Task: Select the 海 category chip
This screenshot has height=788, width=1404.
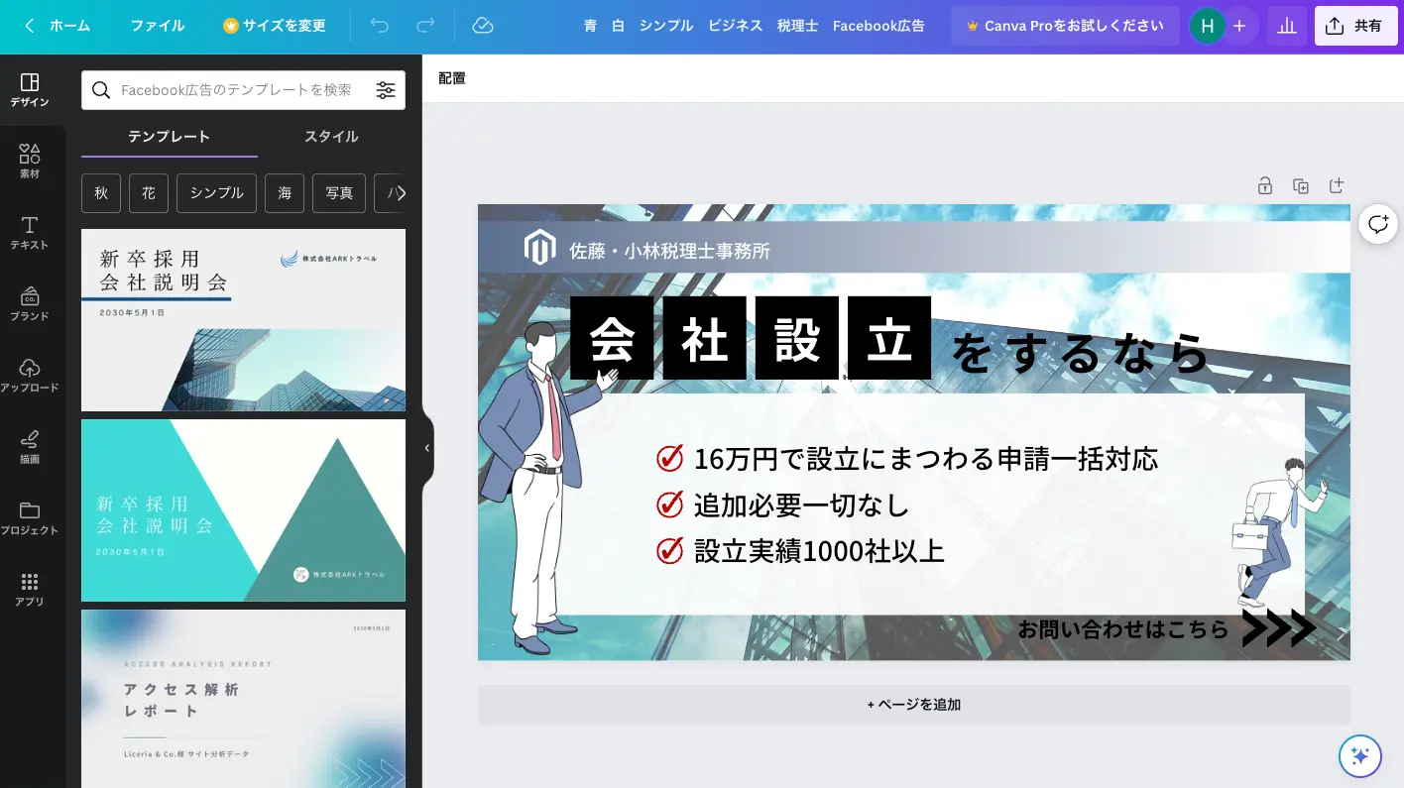Action: 285,193
